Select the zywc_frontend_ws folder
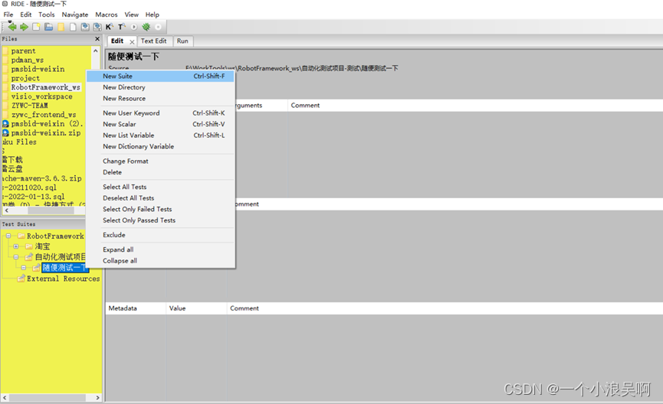This screenshot has width=663, height=404. pos(44,115)
